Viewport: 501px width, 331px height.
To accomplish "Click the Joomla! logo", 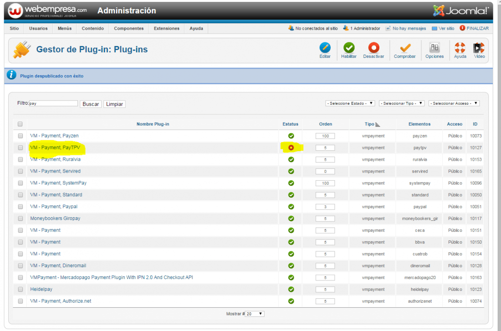I will tap(461, 10).
